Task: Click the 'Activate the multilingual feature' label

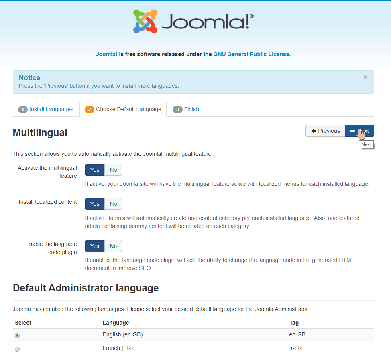Action: [x=47, y=172]
